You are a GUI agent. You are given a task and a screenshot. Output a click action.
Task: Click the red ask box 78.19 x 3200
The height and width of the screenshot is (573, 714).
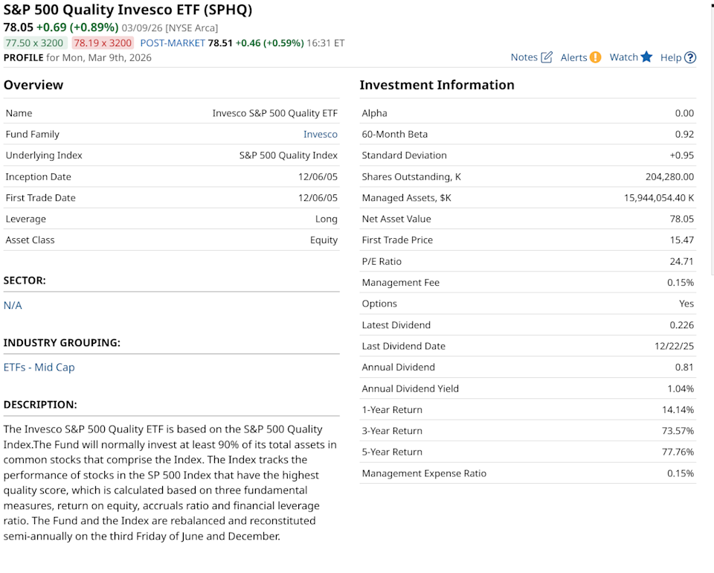[103, 43]
